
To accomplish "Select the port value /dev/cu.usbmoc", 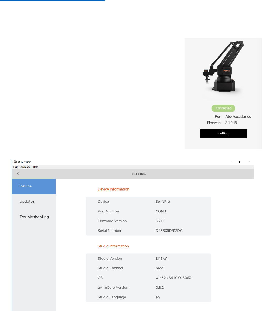I will 238,117.
